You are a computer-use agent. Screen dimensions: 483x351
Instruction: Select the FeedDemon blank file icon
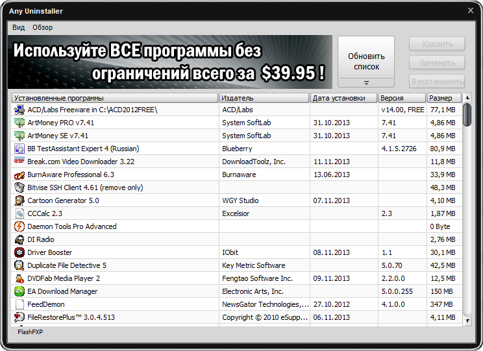[x=19, y=304]
